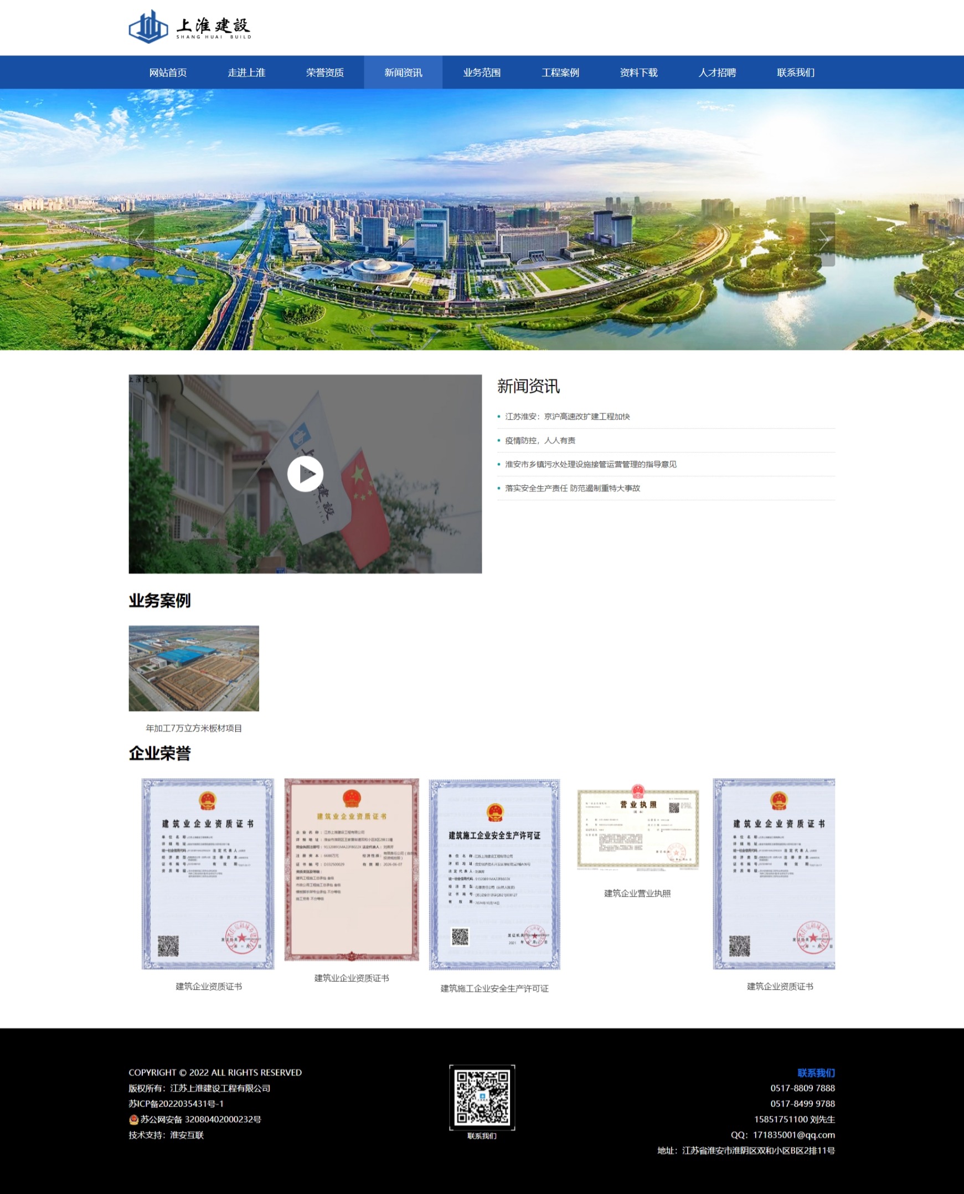Image resolution: width=964 pixels, height=1194 pixels.
Task: Play the company promo video
Action: (305, 474)
